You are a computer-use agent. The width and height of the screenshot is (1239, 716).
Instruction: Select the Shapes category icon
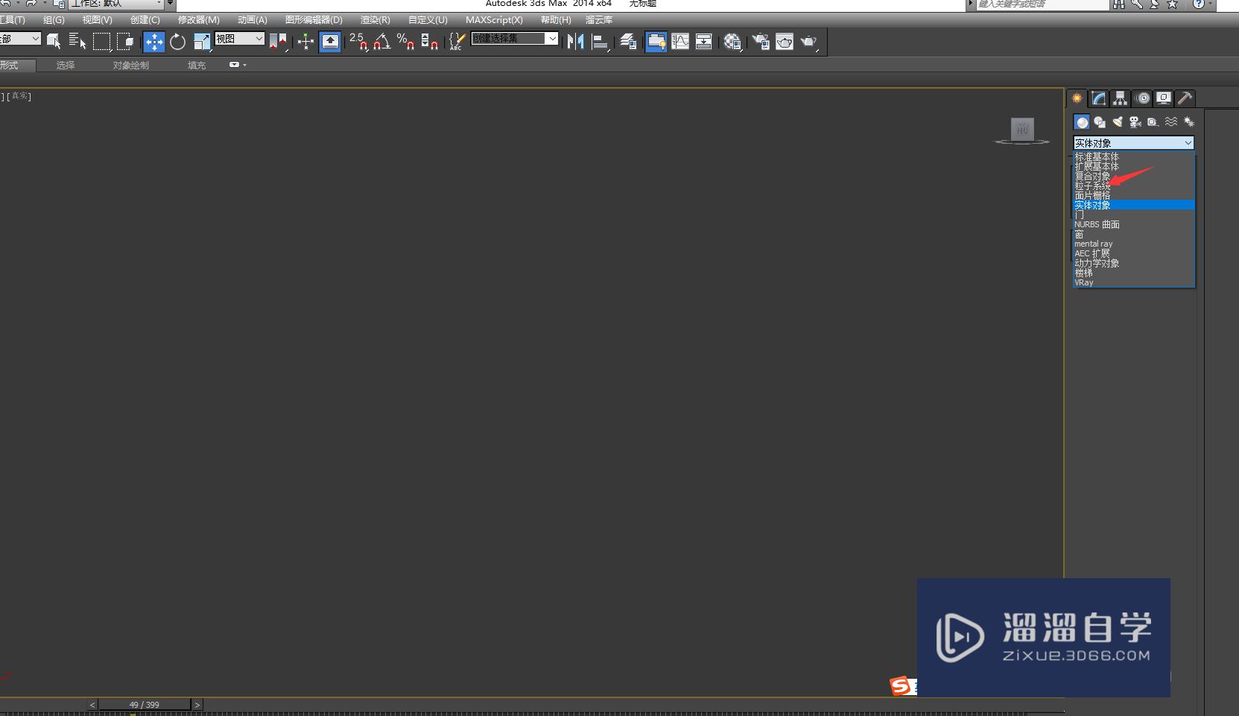click(1100, 122)
